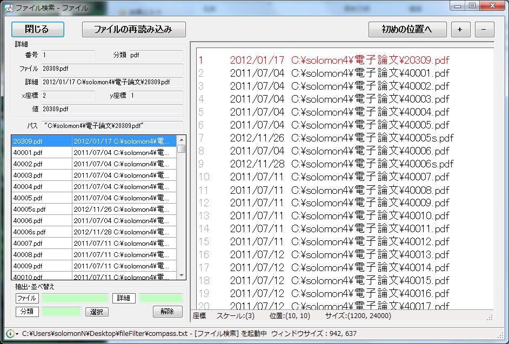Viewport: 509px width, 344px height.
Task: Toggle the 詳細 sort button
Action: click(124, 298)
